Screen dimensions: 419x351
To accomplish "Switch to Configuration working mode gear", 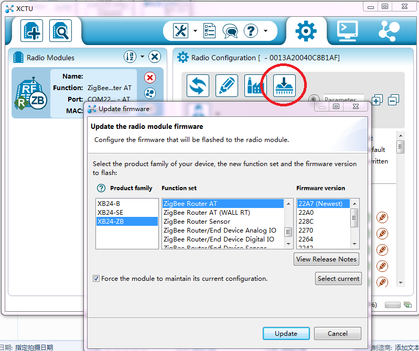I will point(306,31).
